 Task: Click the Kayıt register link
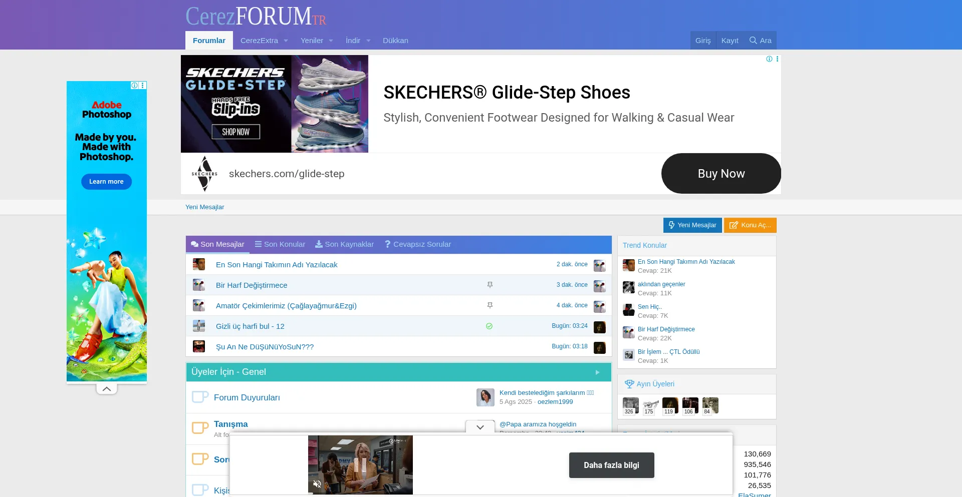[730, 41]
